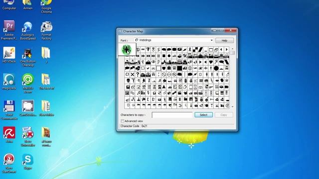This screenshot has height=179, width=319.
Task: Select the Total Commander floppy icon
Action: click(x=9, y=109)
